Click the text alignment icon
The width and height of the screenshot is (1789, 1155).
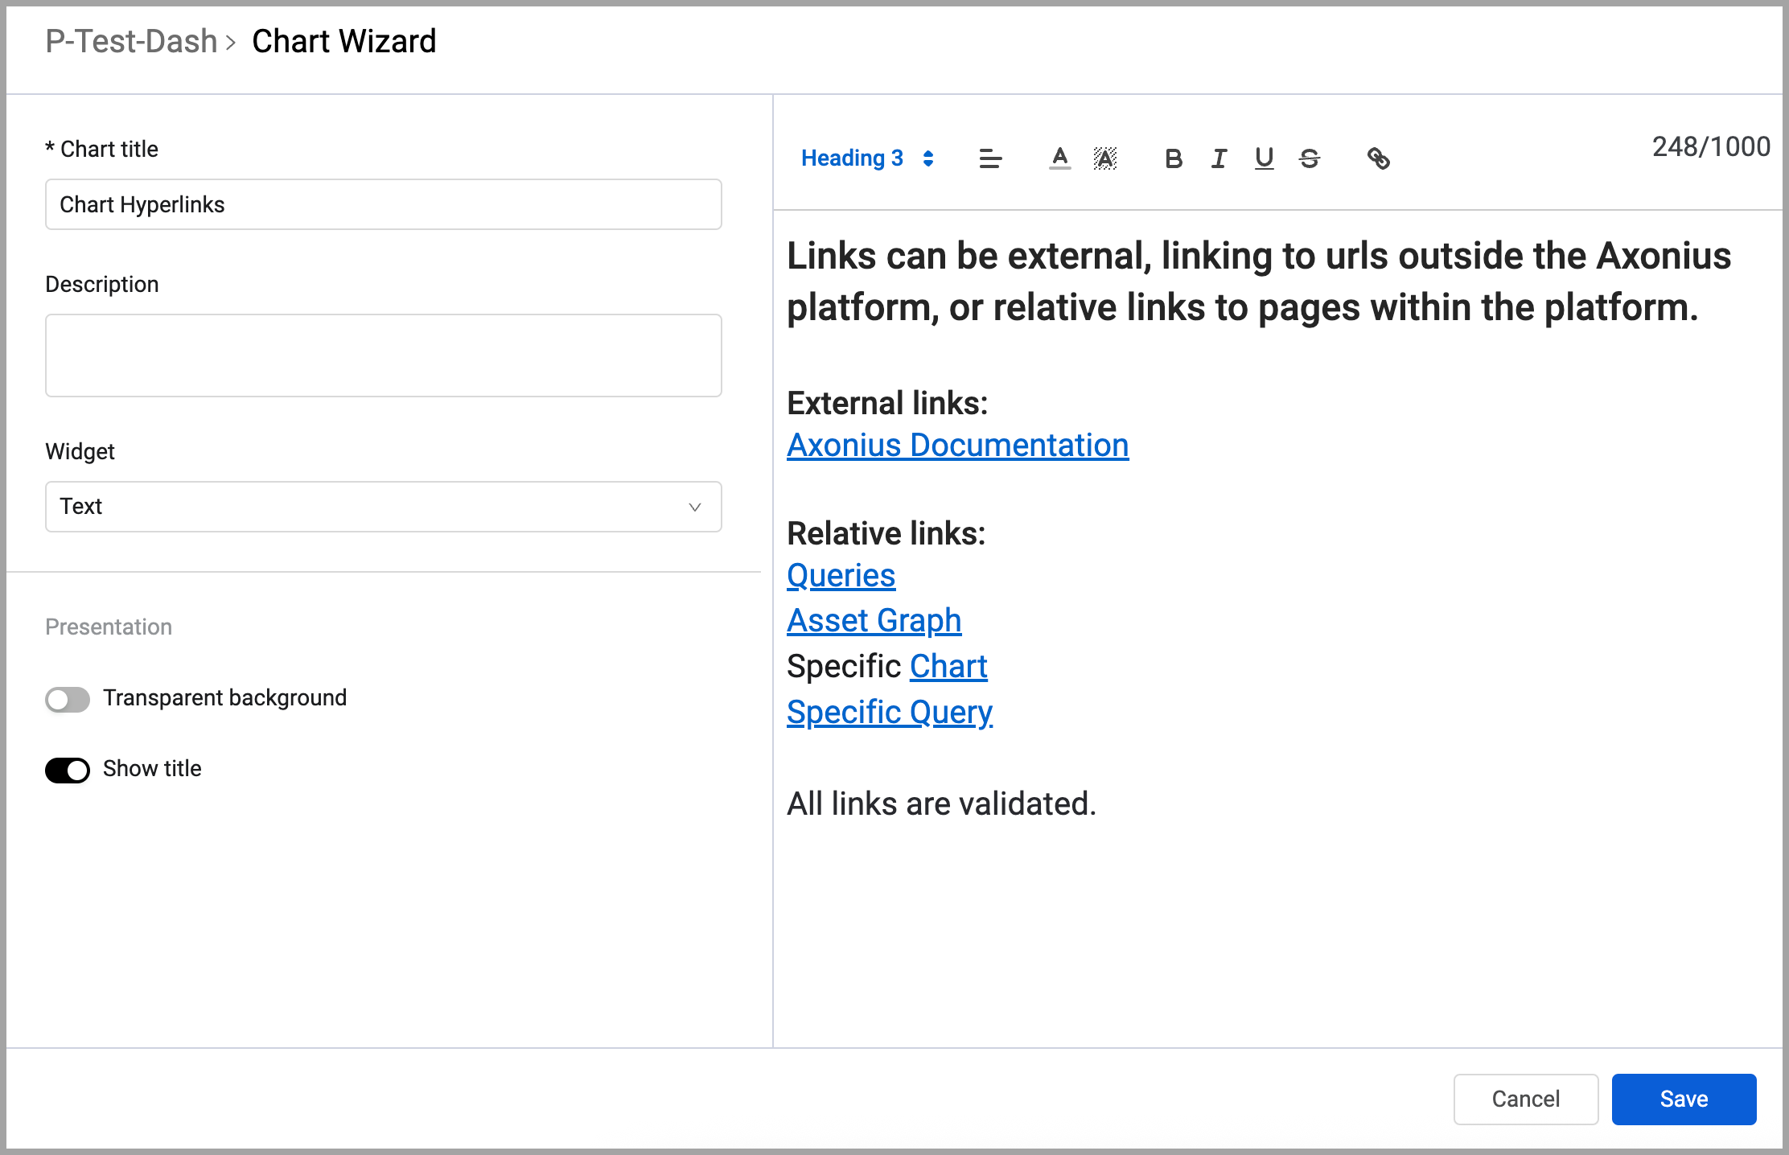[x=990, y=158]
